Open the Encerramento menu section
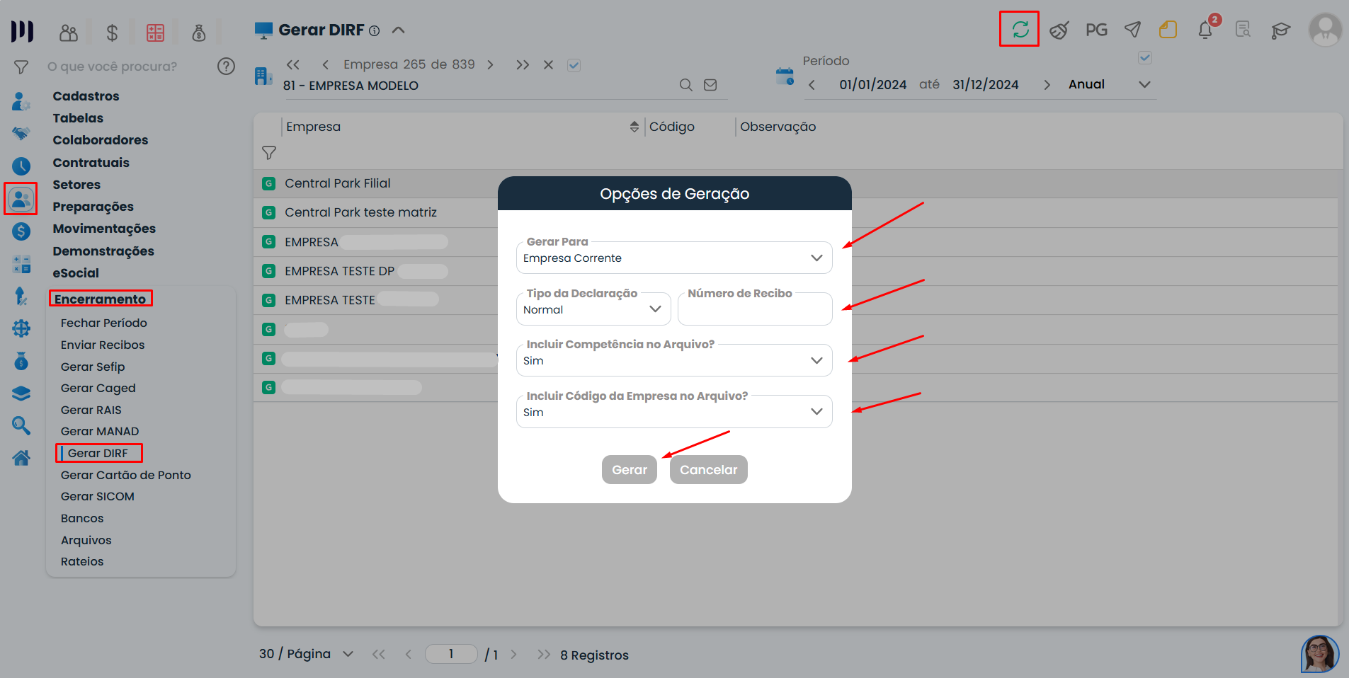 100,299
